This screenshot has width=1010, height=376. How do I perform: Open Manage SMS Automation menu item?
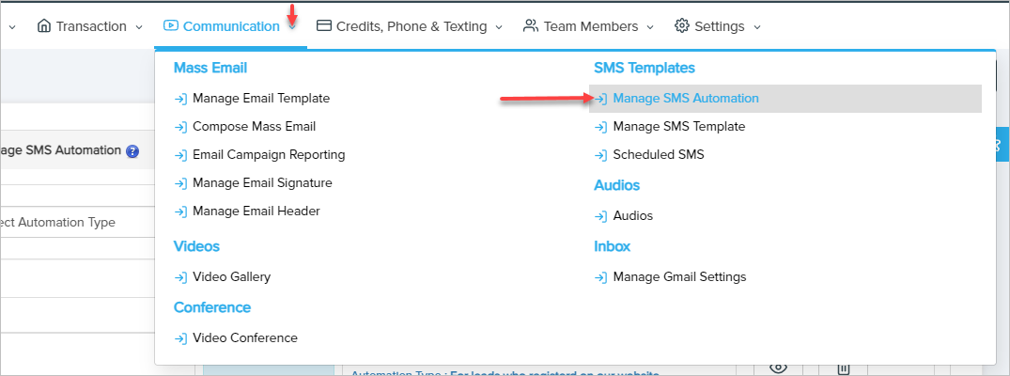pos(685,99)
